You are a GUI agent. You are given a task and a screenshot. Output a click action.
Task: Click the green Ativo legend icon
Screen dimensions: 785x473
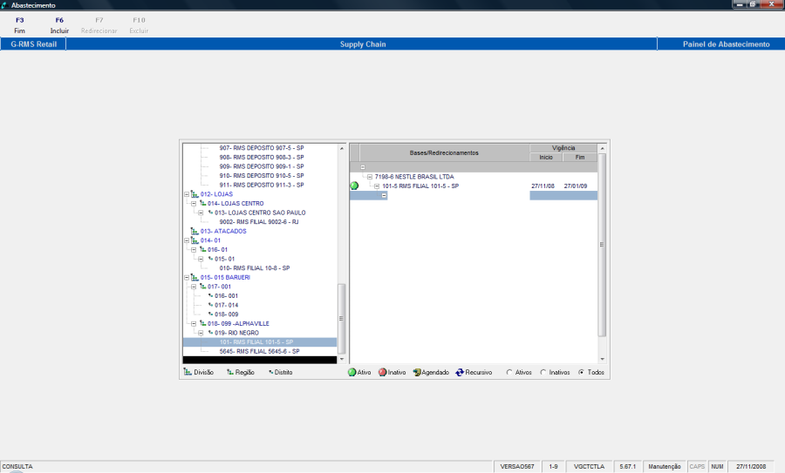point(352,372)
